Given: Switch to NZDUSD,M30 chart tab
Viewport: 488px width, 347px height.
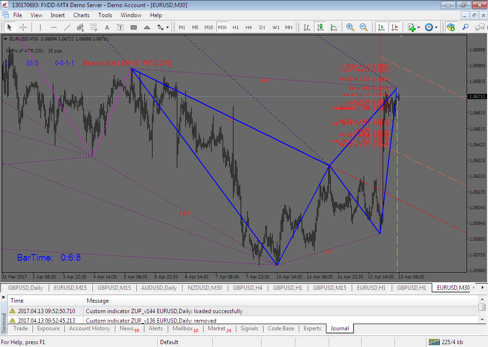Looking at the screenshot, I should 205,288.
